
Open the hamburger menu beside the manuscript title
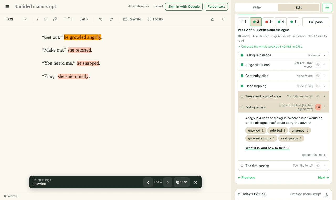point(7,7)
